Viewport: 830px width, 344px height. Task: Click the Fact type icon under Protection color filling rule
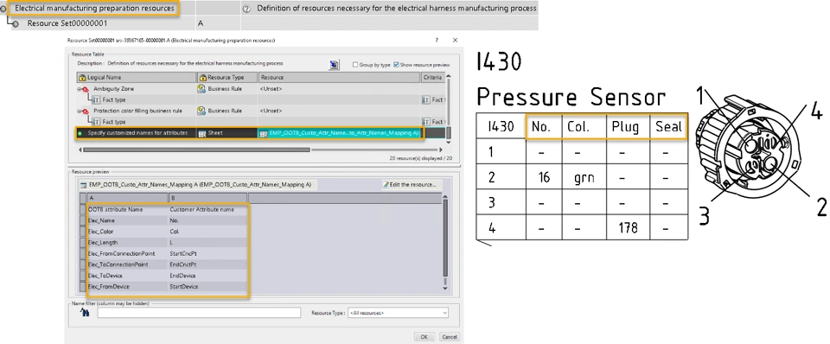[96, 122]
